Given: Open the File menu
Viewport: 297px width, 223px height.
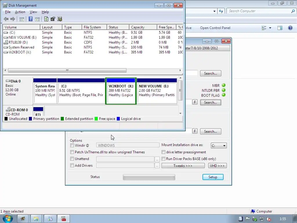Looking at the screenshot, I should [8, 12].
